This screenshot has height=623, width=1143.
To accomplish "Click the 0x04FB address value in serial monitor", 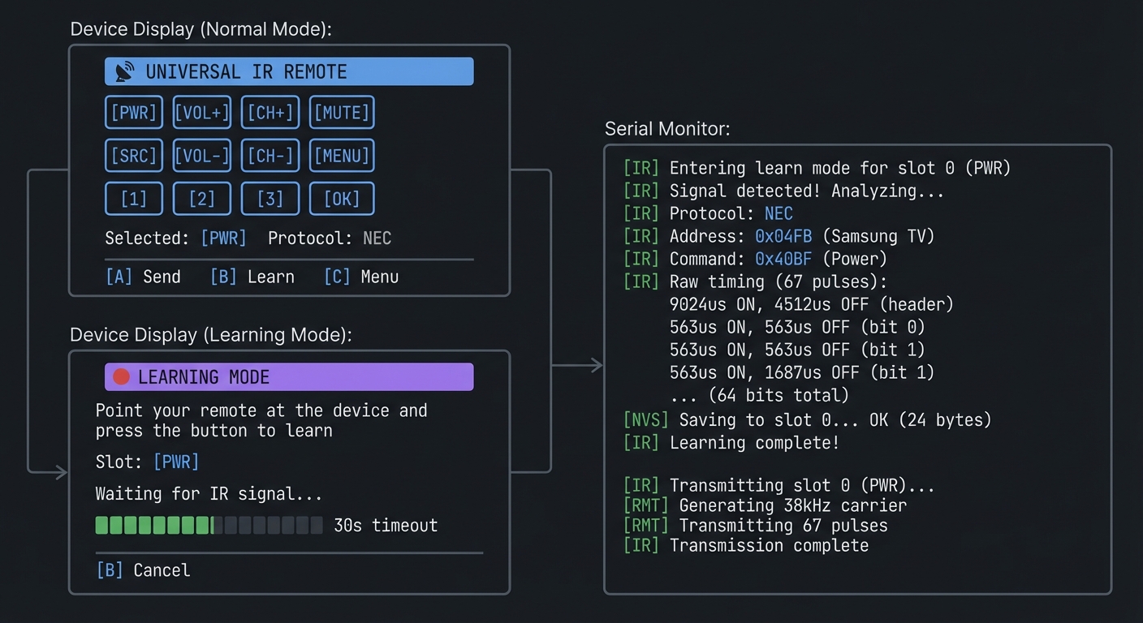I will coord(783,236).
